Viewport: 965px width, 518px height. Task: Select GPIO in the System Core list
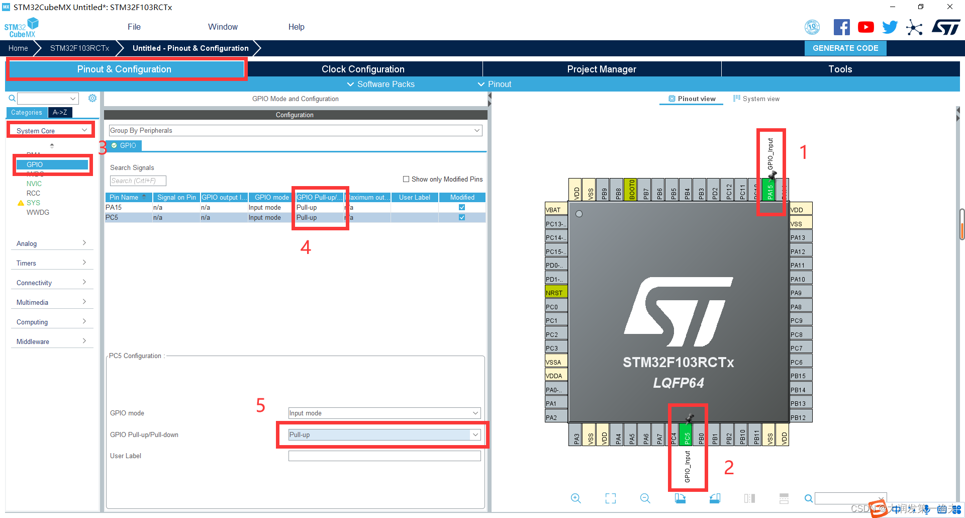pyautogui.click(x=34, y=164)
